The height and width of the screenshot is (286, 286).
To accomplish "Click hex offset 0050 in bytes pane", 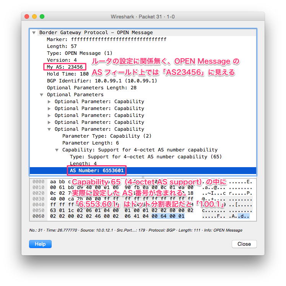I will (38, 210).
